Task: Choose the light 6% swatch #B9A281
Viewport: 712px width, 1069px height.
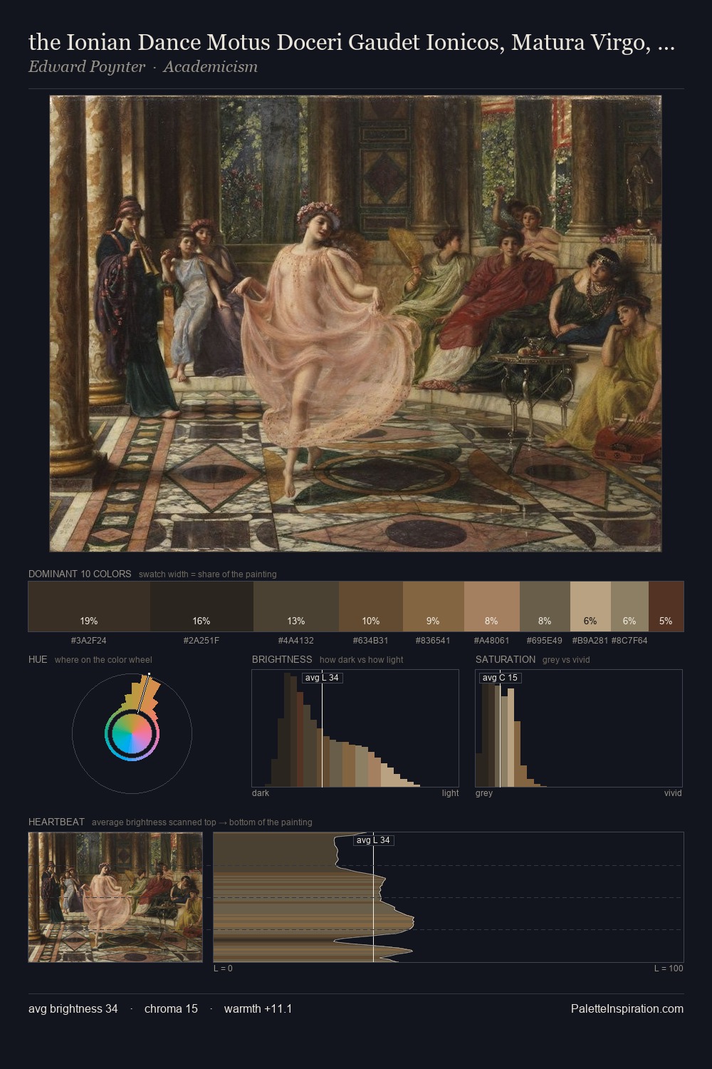Action: [590, 606]
